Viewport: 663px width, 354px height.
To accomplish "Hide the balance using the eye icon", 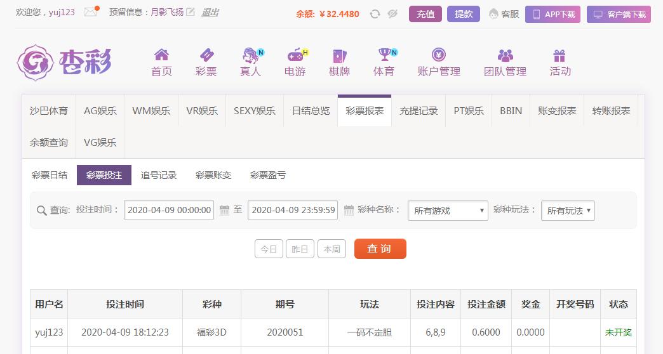I will pos(392,14).
